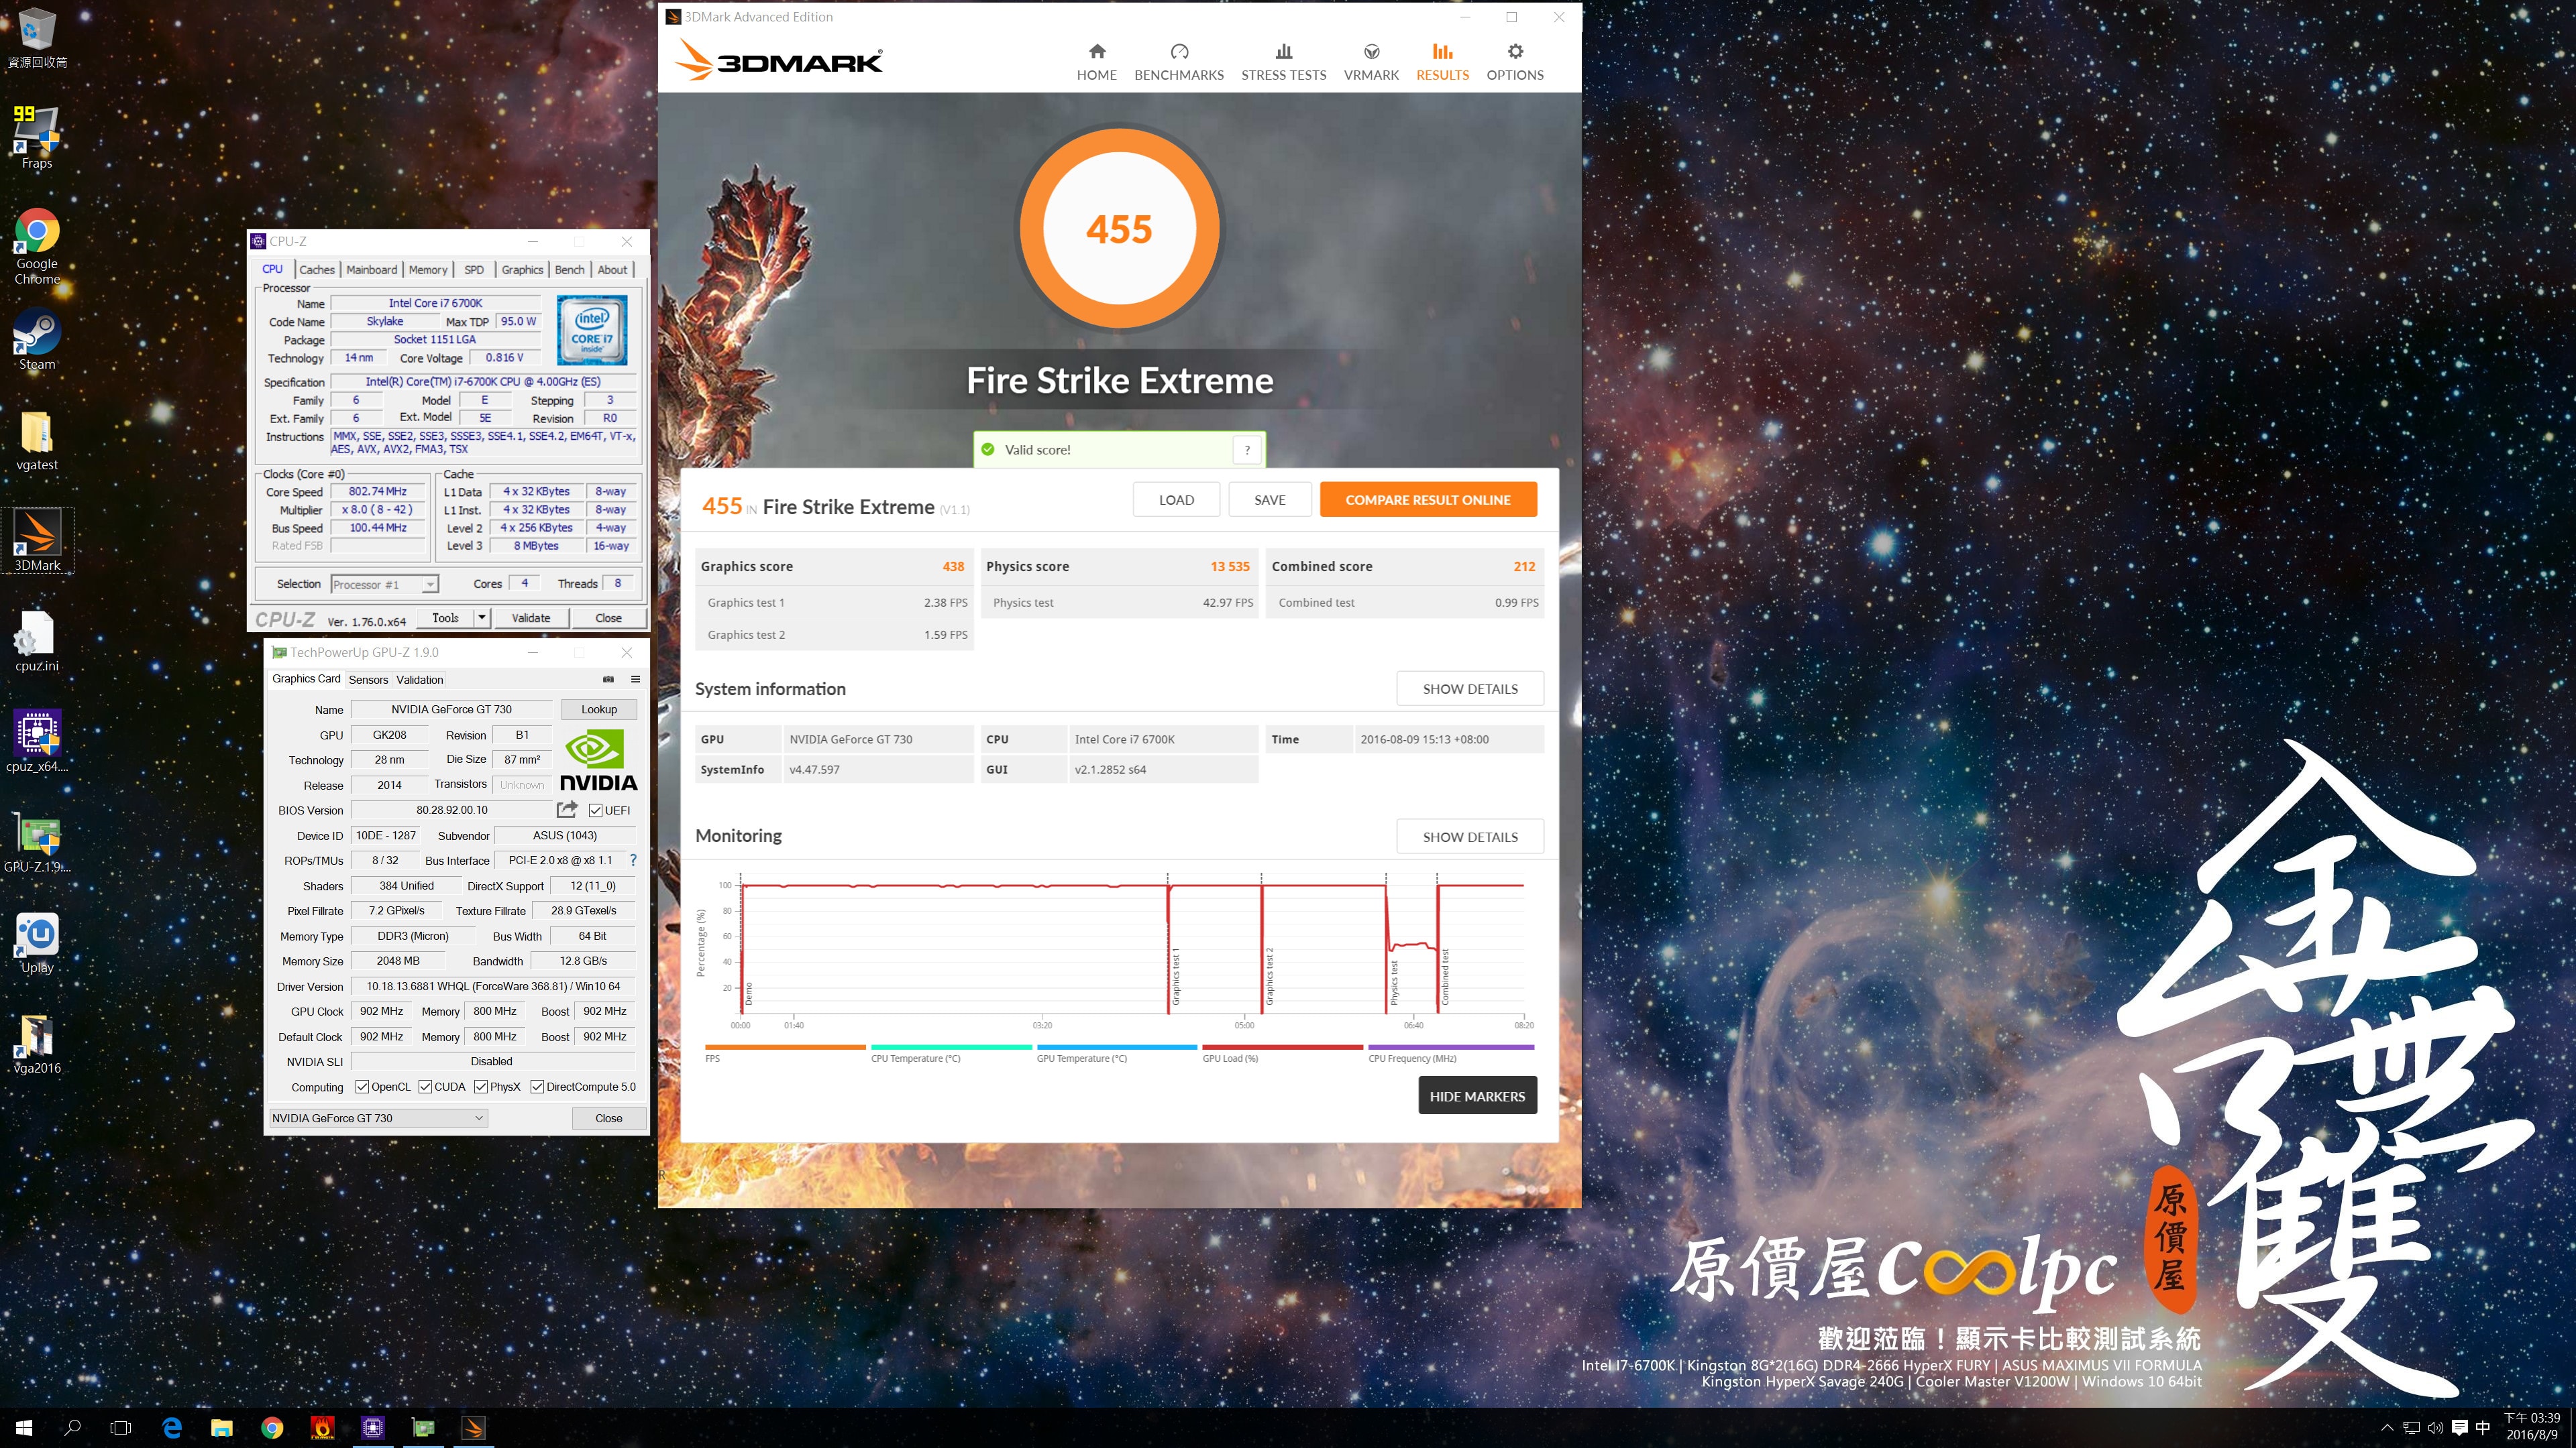Select the Uplay desktop shortcut
This screenshot has width=2576, height=1448.
pos(37,943)
